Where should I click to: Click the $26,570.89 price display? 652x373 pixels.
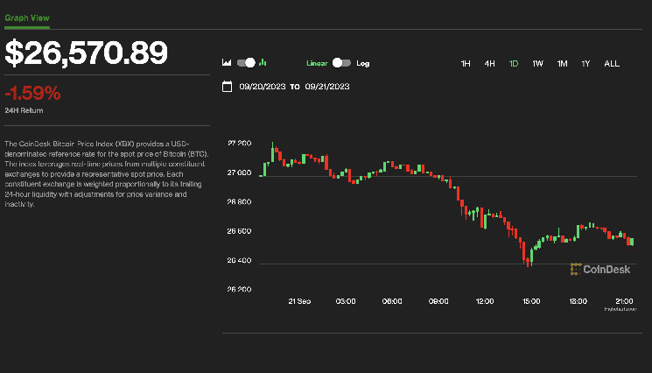87,53
